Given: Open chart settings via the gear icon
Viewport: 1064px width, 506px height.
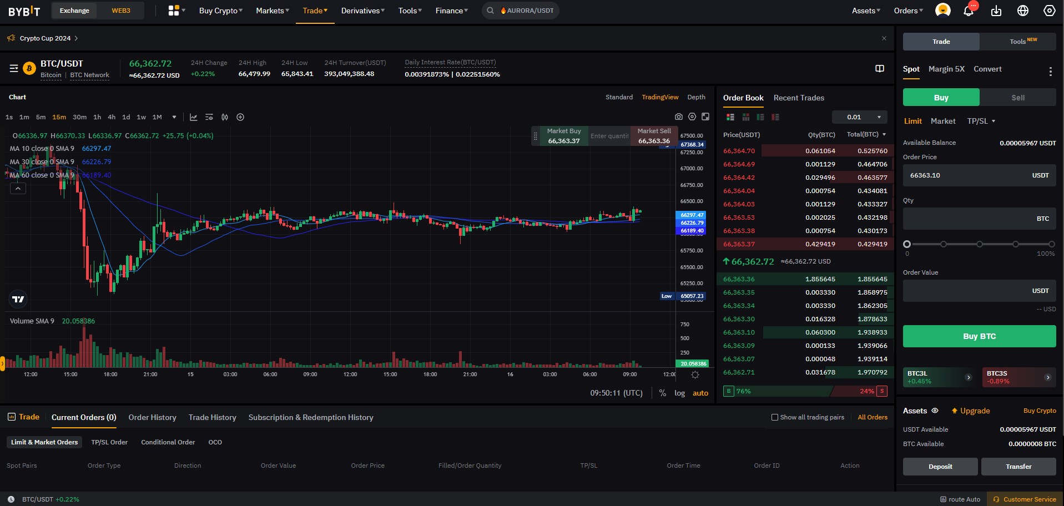Looking at the screenshot, I should click(x=692, y=117).
